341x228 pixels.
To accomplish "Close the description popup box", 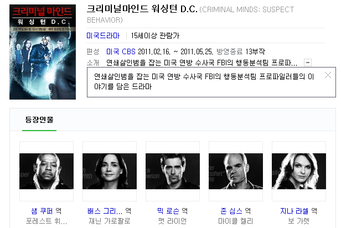I will click(x=328, y=75).
